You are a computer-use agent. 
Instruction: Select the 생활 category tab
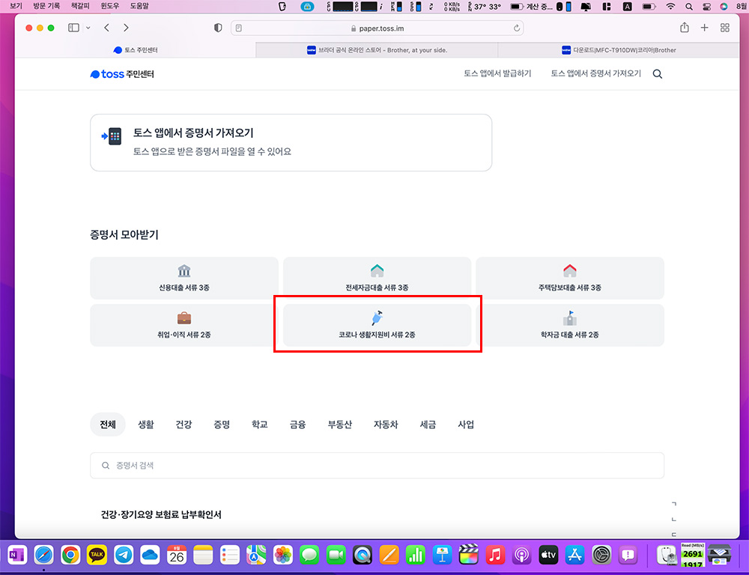(x=146, y=424)
